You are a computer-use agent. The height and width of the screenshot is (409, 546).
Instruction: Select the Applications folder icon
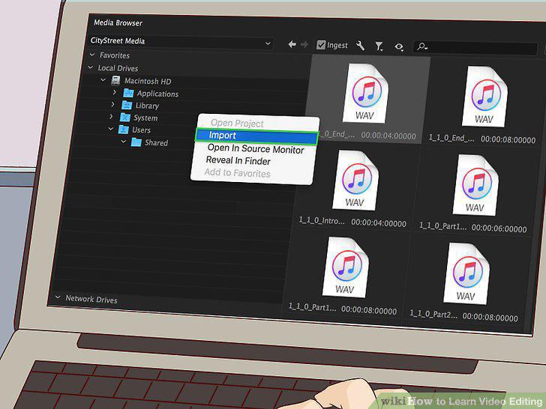pos(128,93)
